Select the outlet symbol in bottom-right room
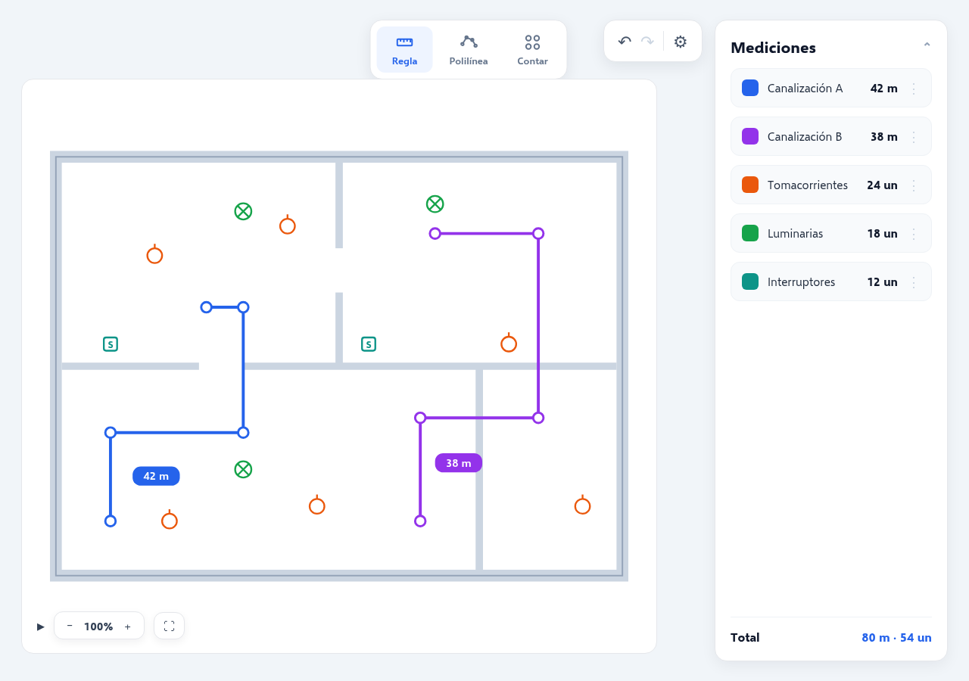This screenshot has height=681, width=969. [582, 505]
